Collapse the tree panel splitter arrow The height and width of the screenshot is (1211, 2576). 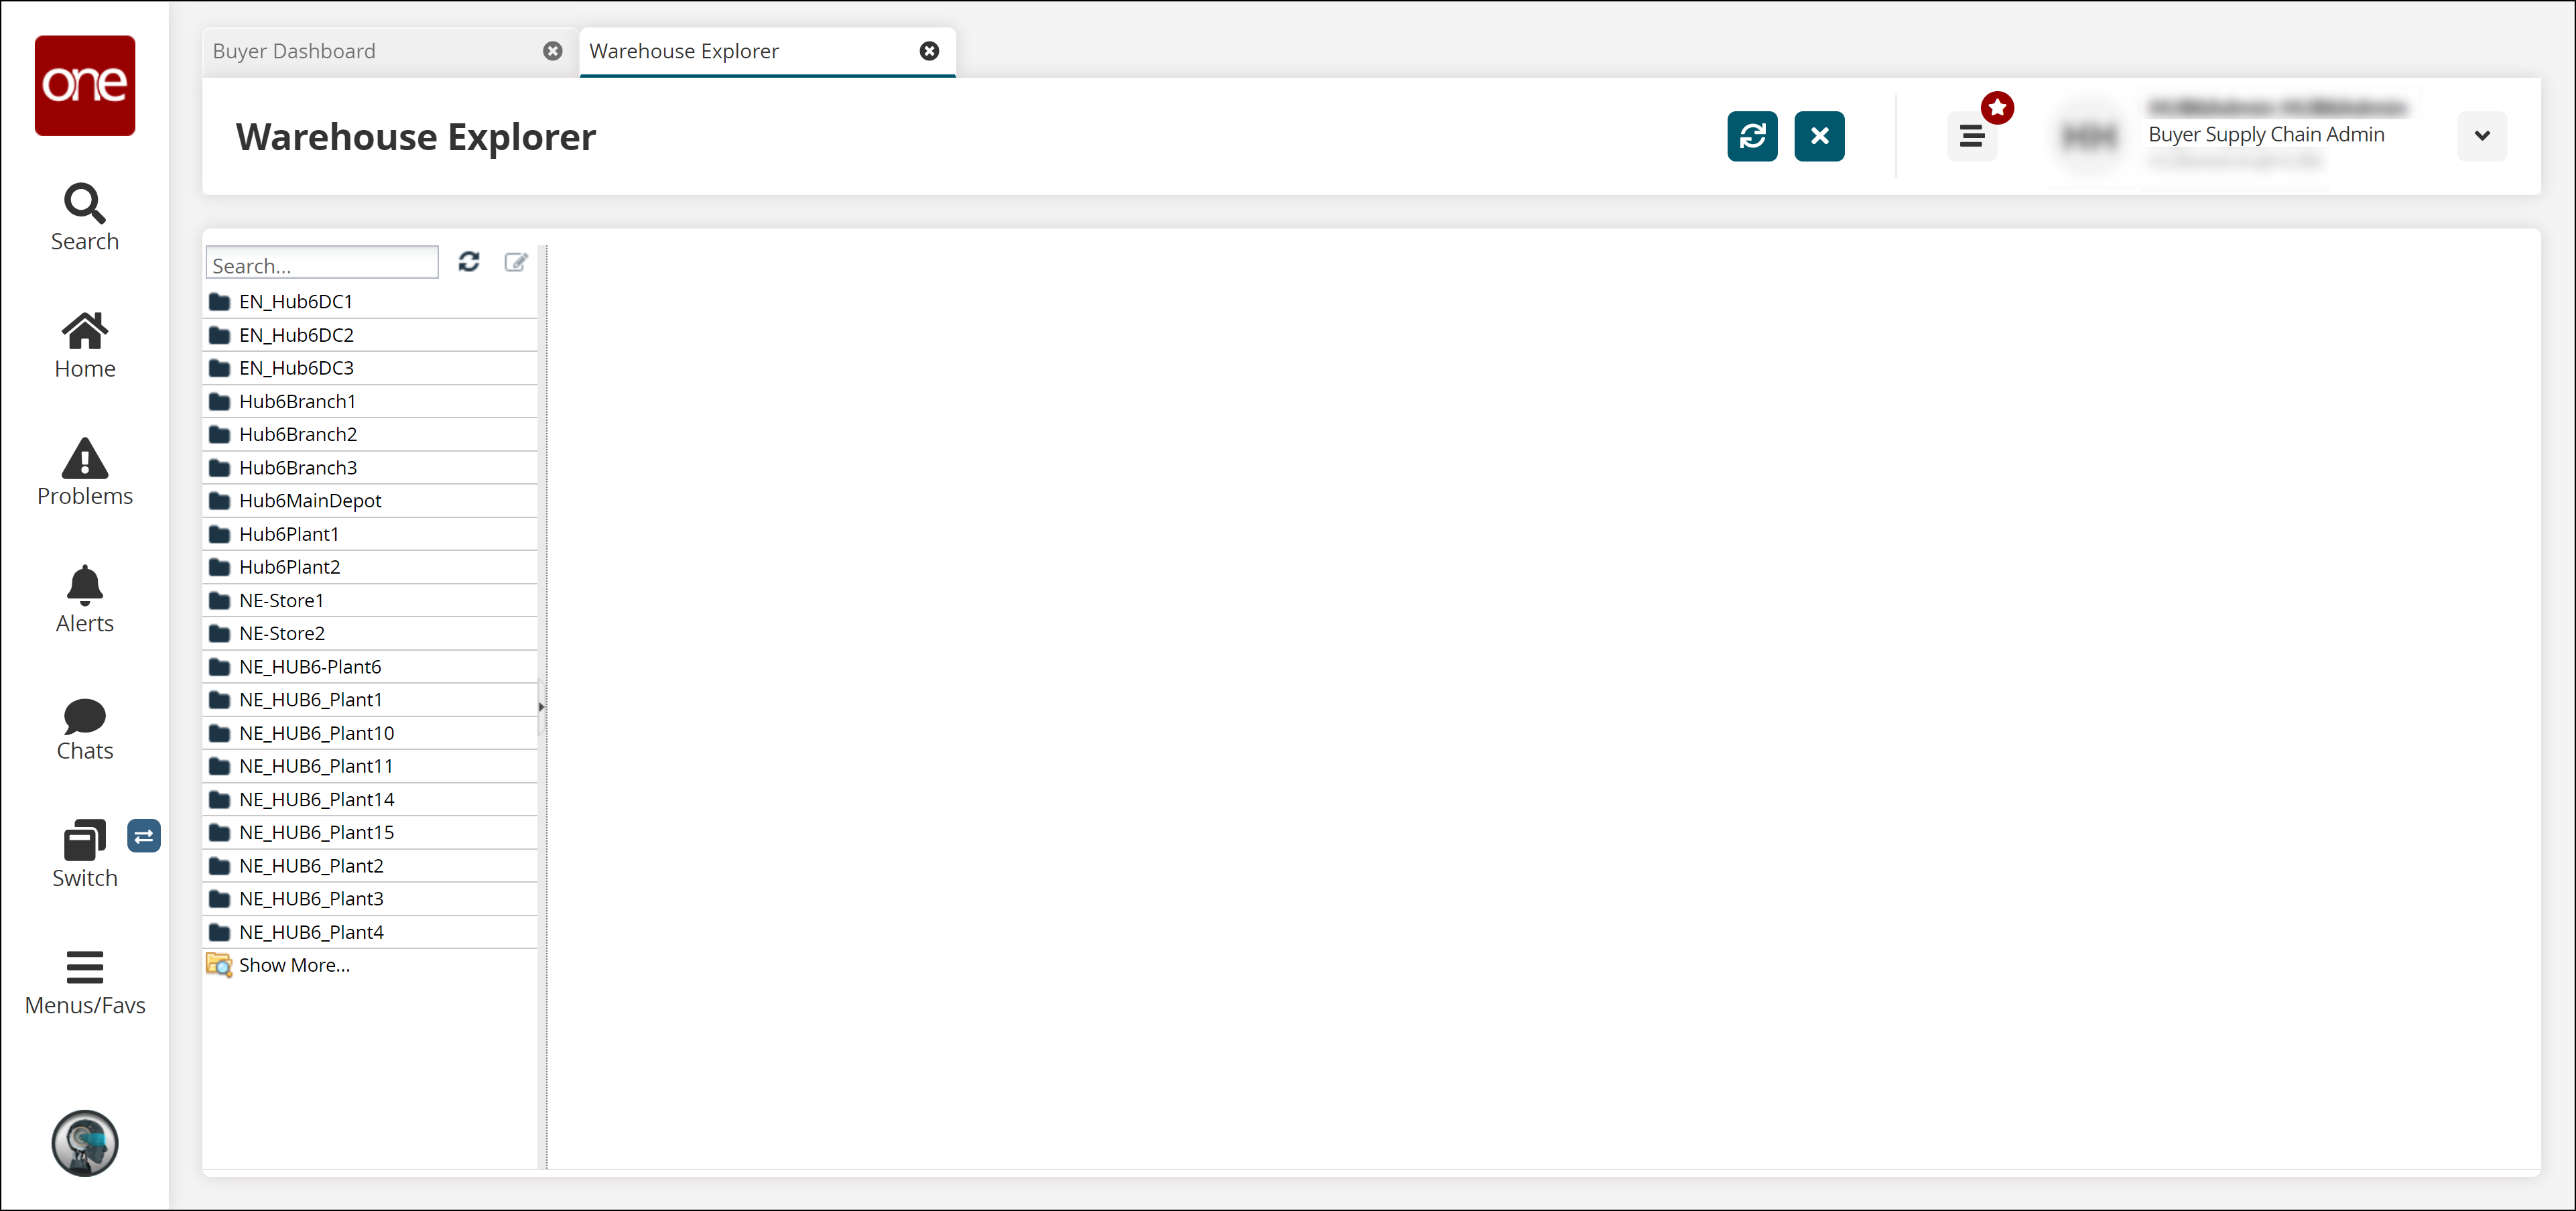(541, 706)
